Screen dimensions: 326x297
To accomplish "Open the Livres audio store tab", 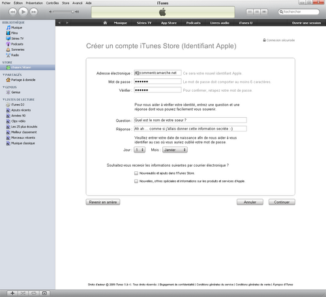I will click(220, 23).
